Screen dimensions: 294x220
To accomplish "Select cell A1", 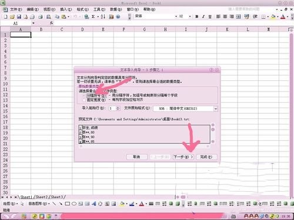I will [x=21, y=35].
